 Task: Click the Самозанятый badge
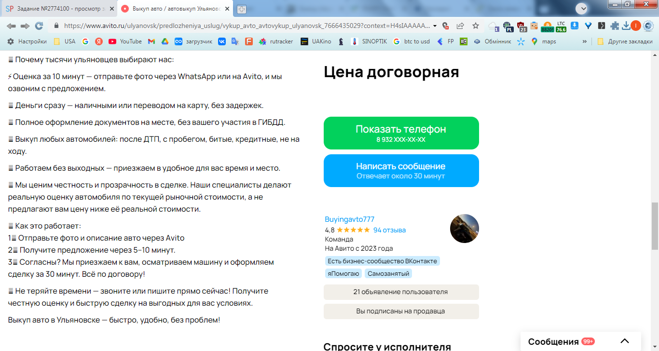click(x=388, y=274)
